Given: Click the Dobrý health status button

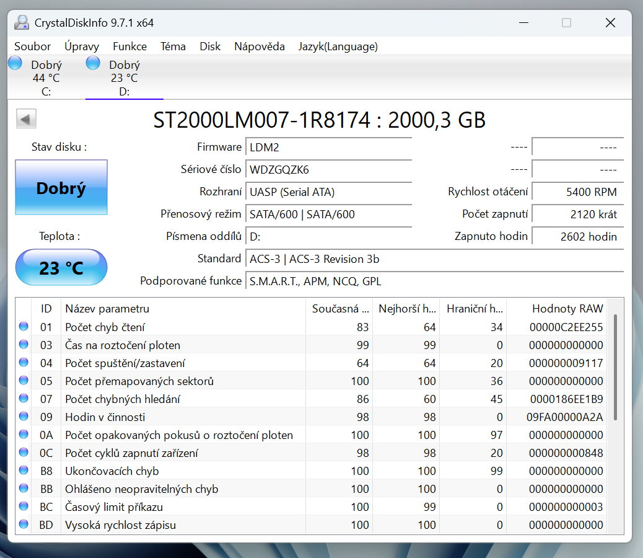Looking at the screenshot, I should [x=61, y=187].
